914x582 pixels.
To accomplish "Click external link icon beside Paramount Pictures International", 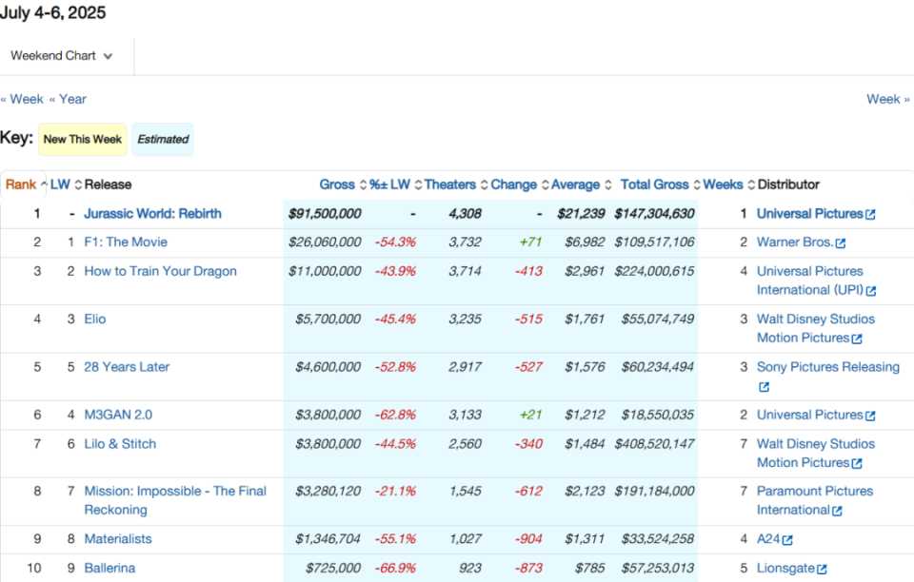I will tap(837, 511).
